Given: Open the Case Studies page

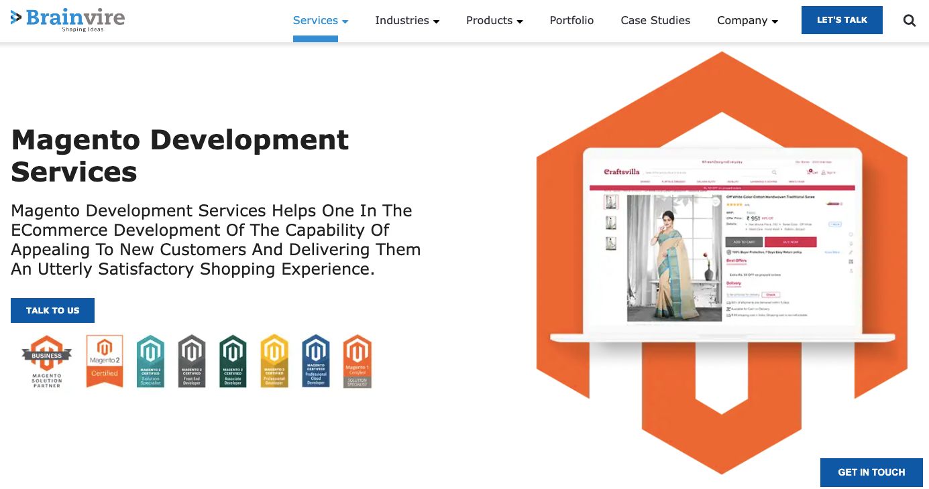Looking at the screenshot, I should (655, 20).
